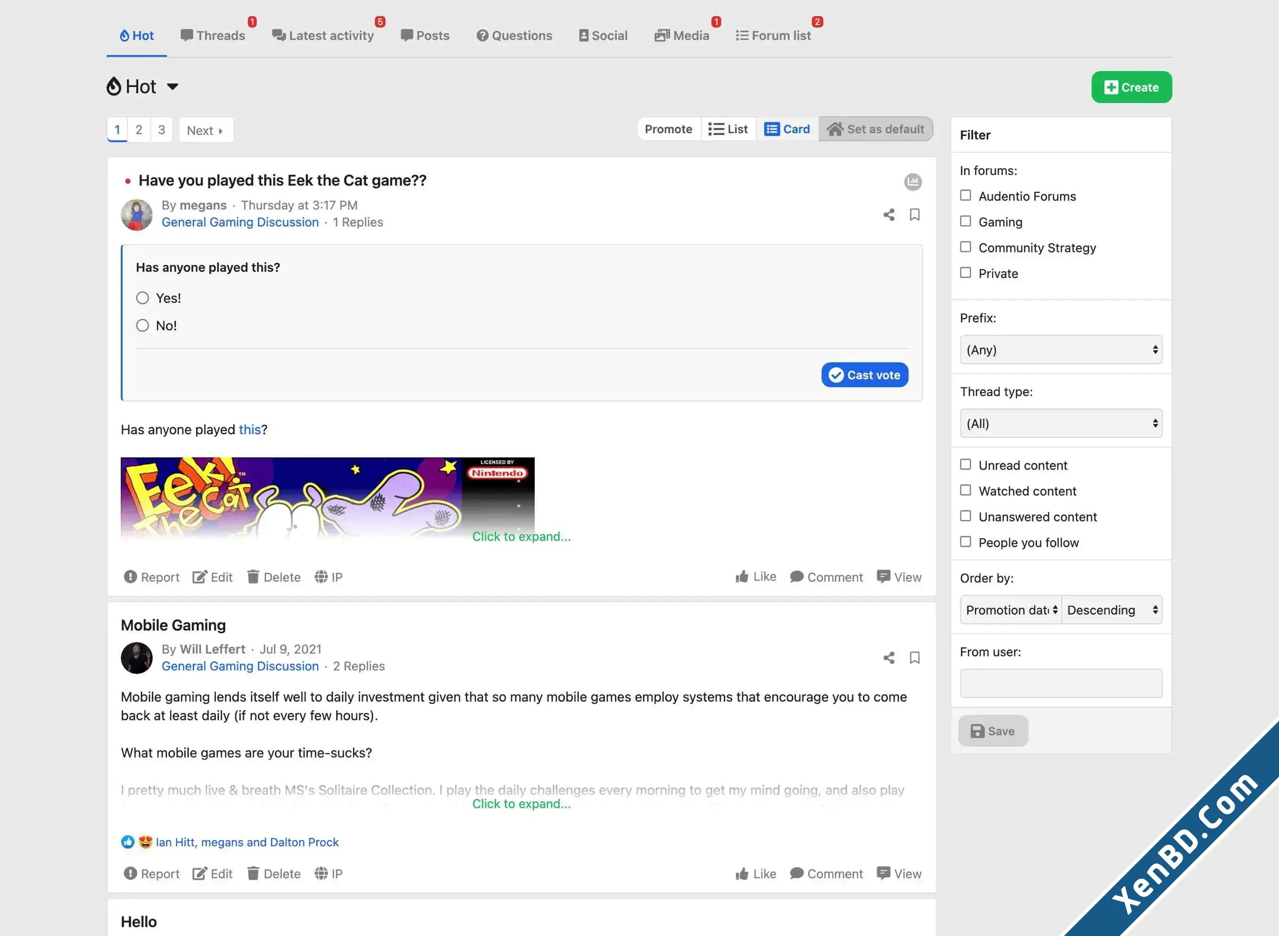Click the poll icon on Eek the Cat thread
1279x936 pixels.
coord(913,182)
